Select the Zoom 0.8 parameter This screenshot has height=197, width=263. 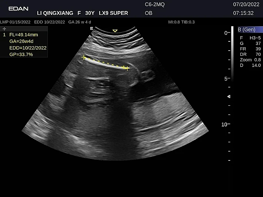tap(250, 60)
